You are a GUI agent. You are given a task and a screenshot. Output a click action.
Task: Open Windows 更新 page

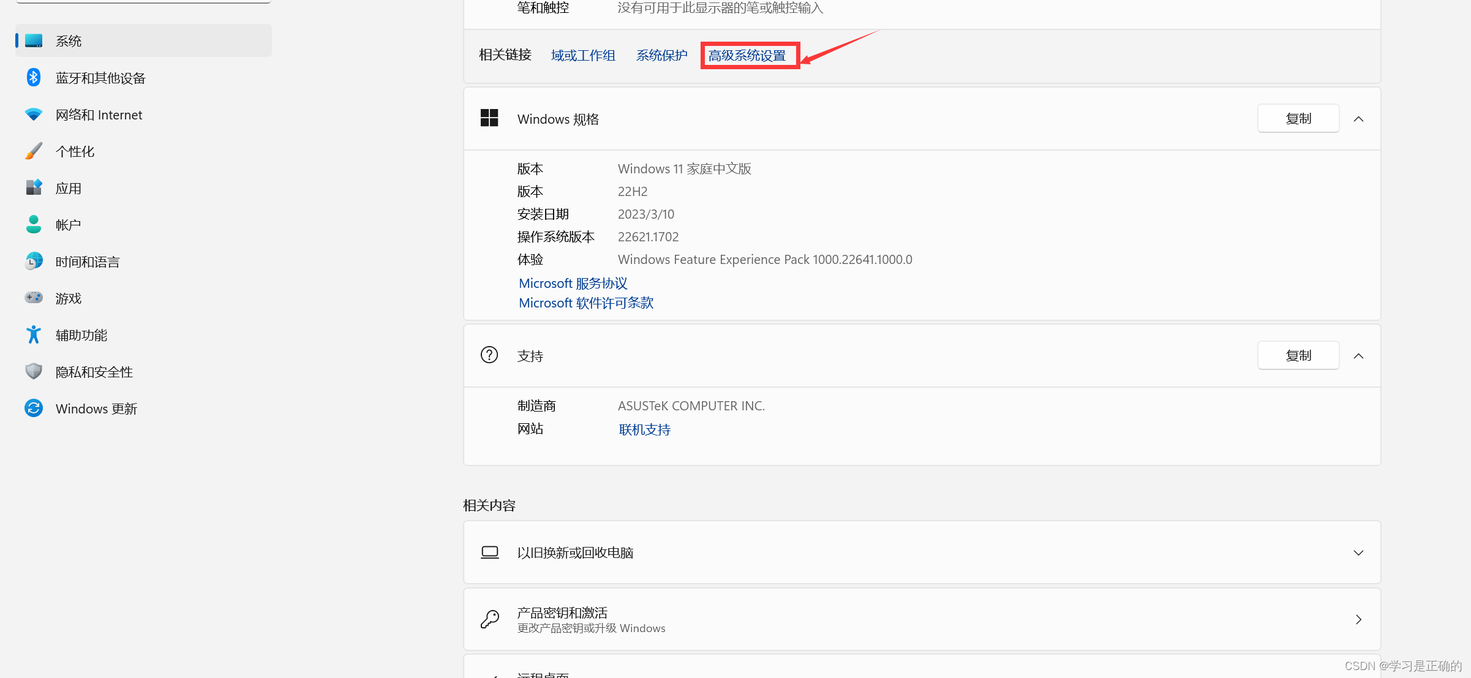tap(143, 409)
